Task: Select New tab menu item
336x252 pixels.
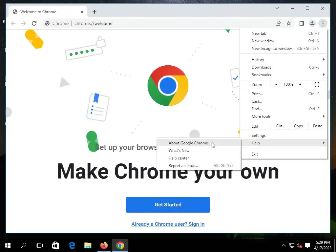Action: 284,33
